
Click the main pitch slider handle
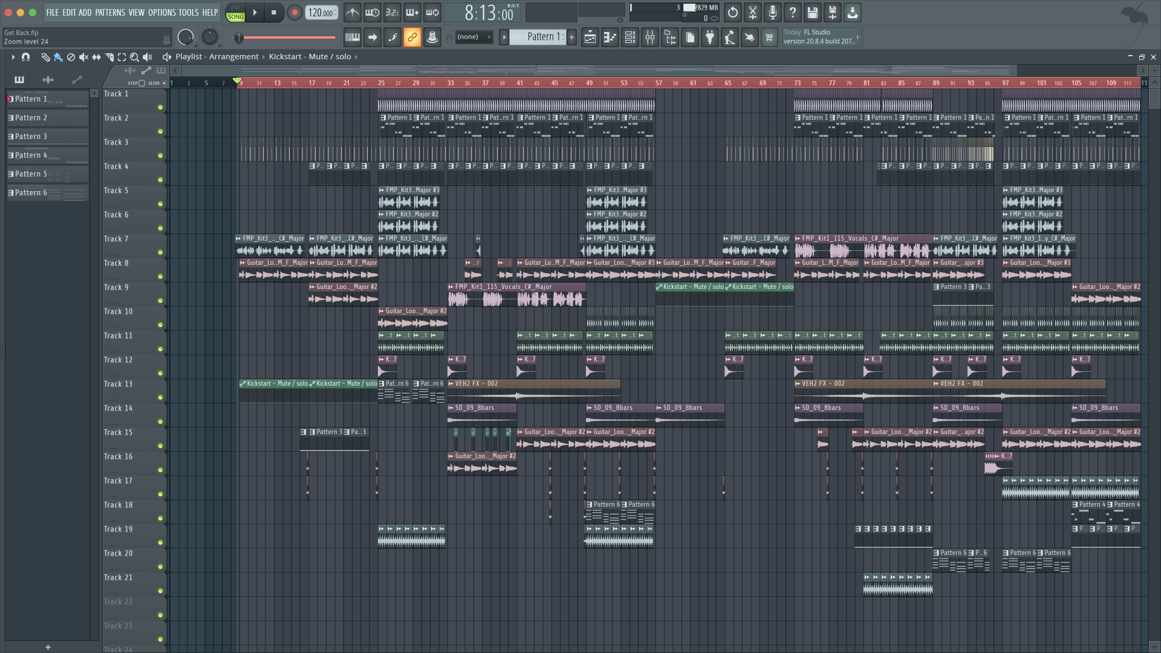click(x=239, y=37)
